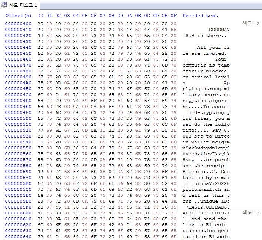Select offset row 00000540
The height and width of the screenshot is (240, 262).
(18, 142)
